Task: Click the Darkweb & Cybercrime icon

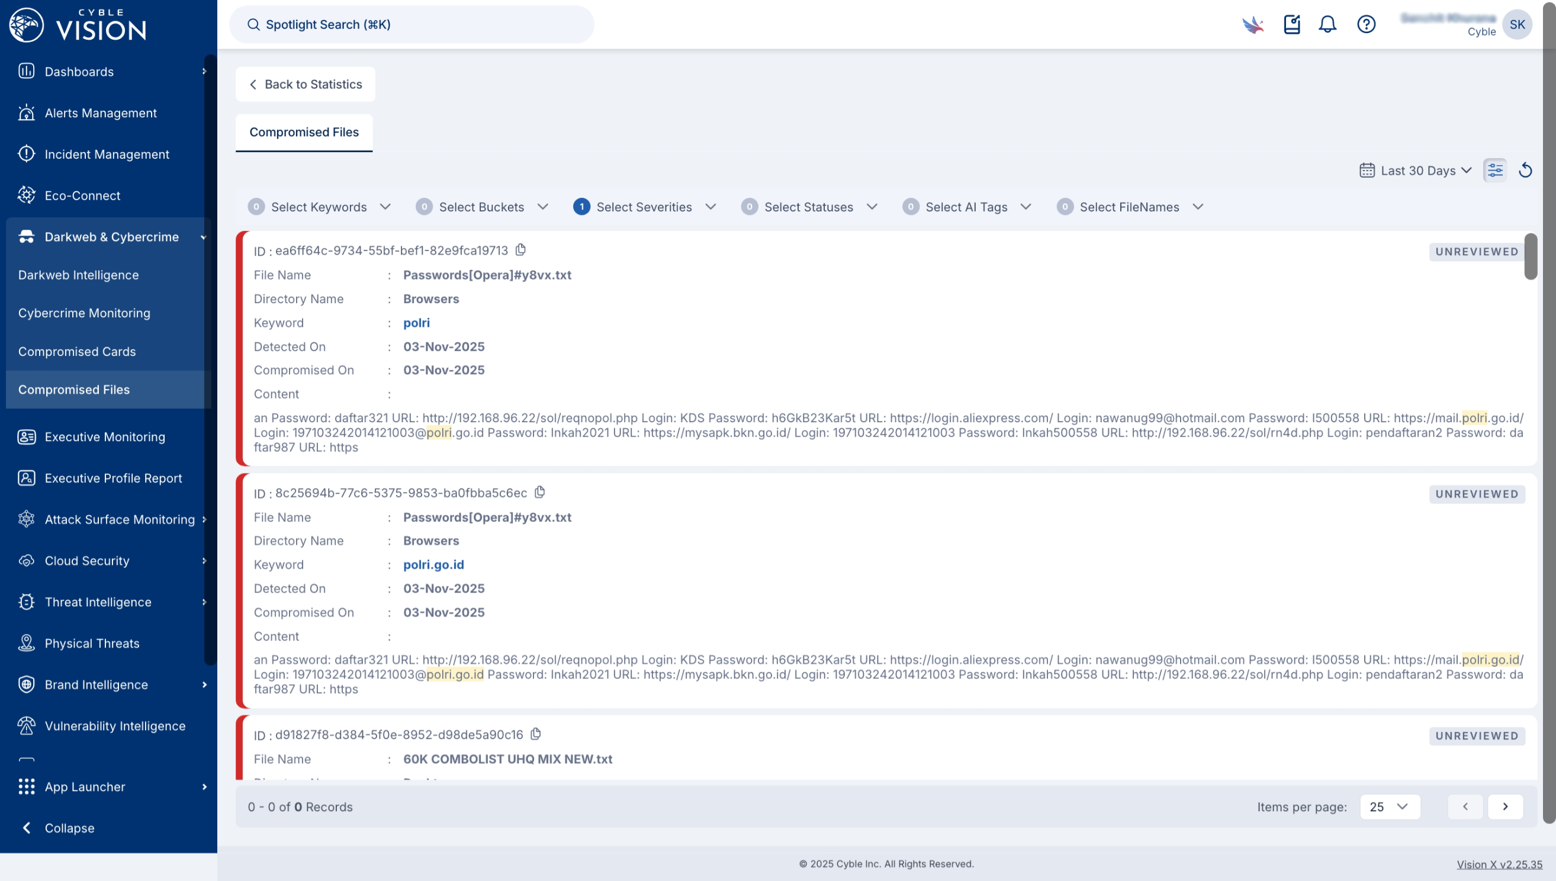Action: pos(26,237)
